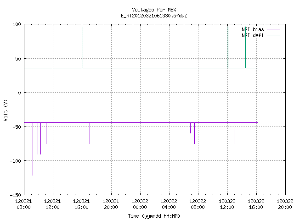Click the x-axis label 120321 08:00
Screen dimensions: 294x220
pos(23,204)
